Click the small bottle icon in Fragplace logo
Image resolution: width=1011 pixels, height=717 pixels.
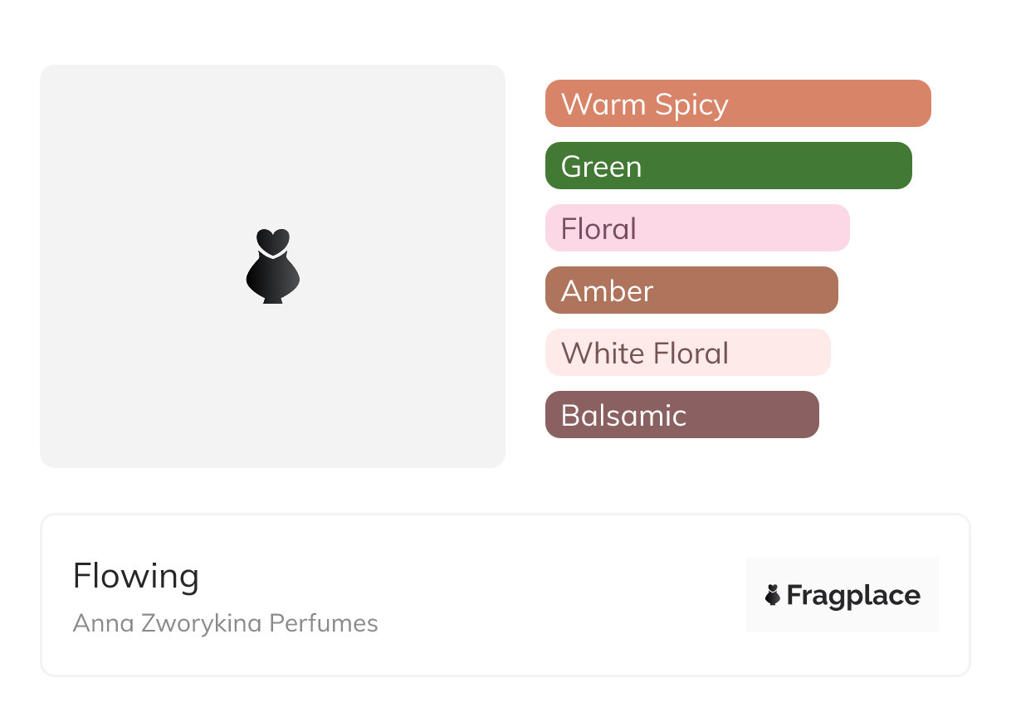pos(773,595)
